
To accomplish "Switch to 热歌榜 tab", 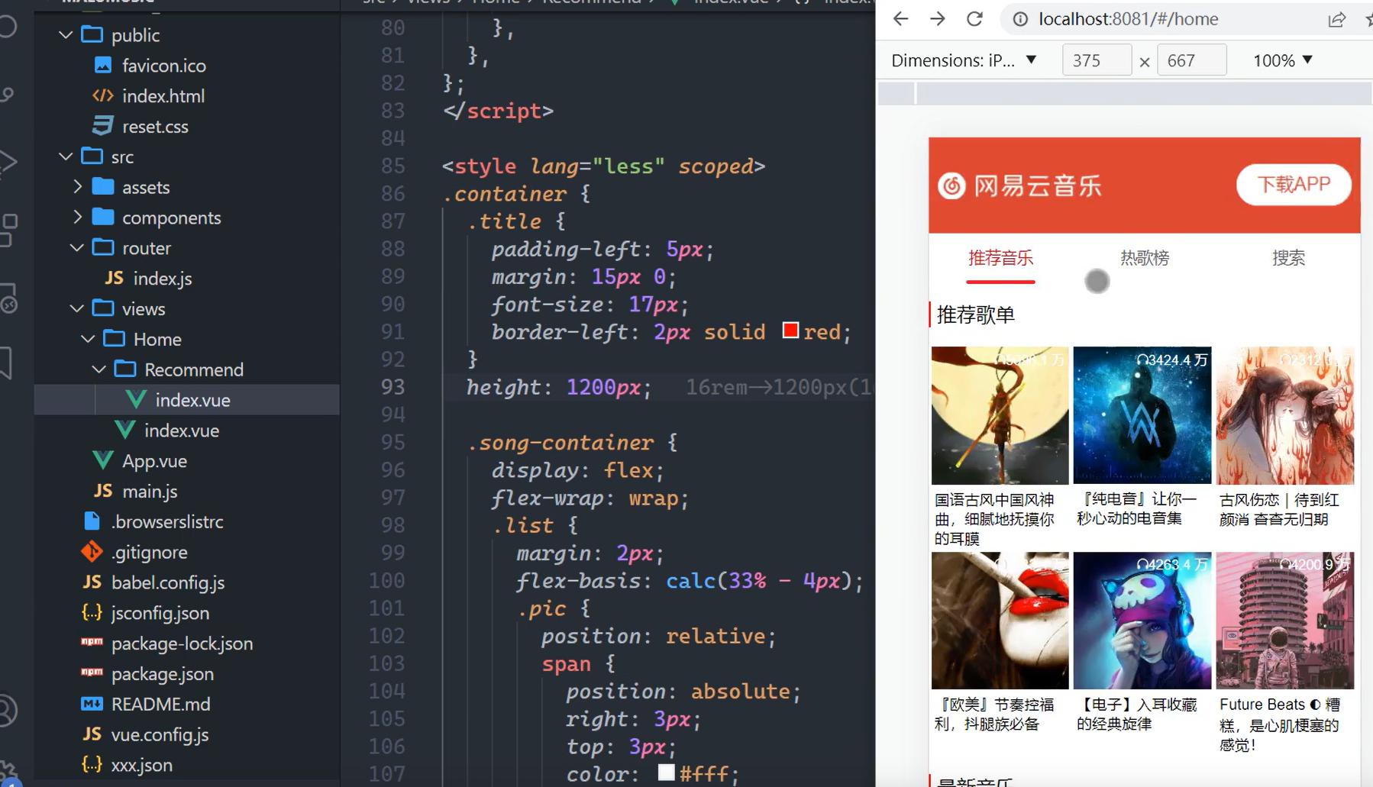I will coord(1145,259).
